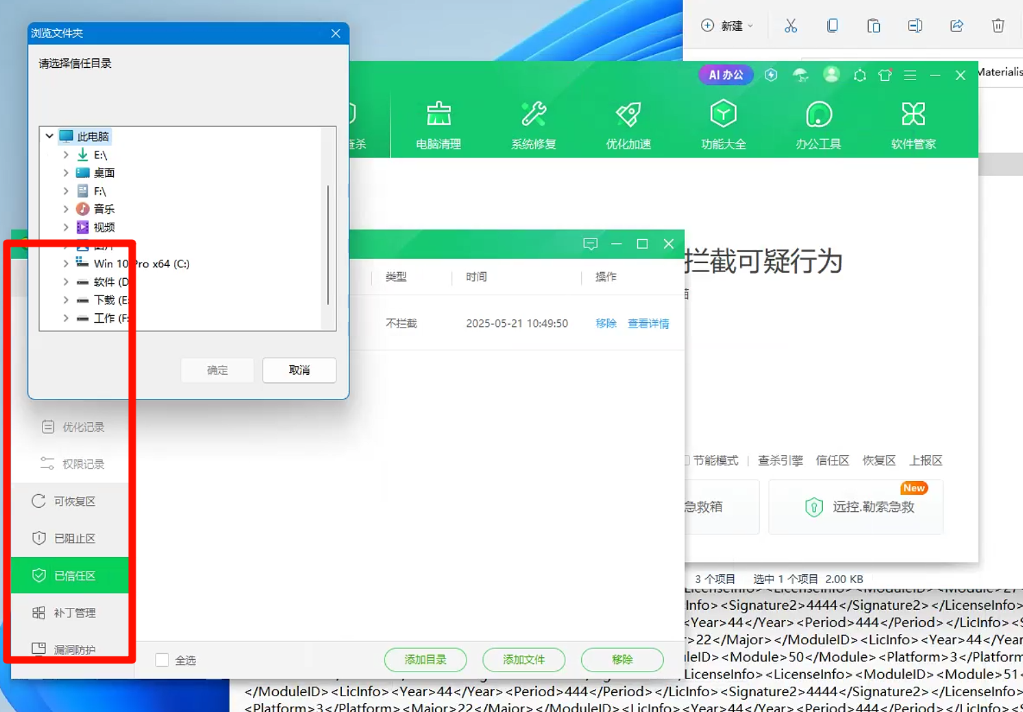Open the 权限记录 sidebar item

pos(73,464)
